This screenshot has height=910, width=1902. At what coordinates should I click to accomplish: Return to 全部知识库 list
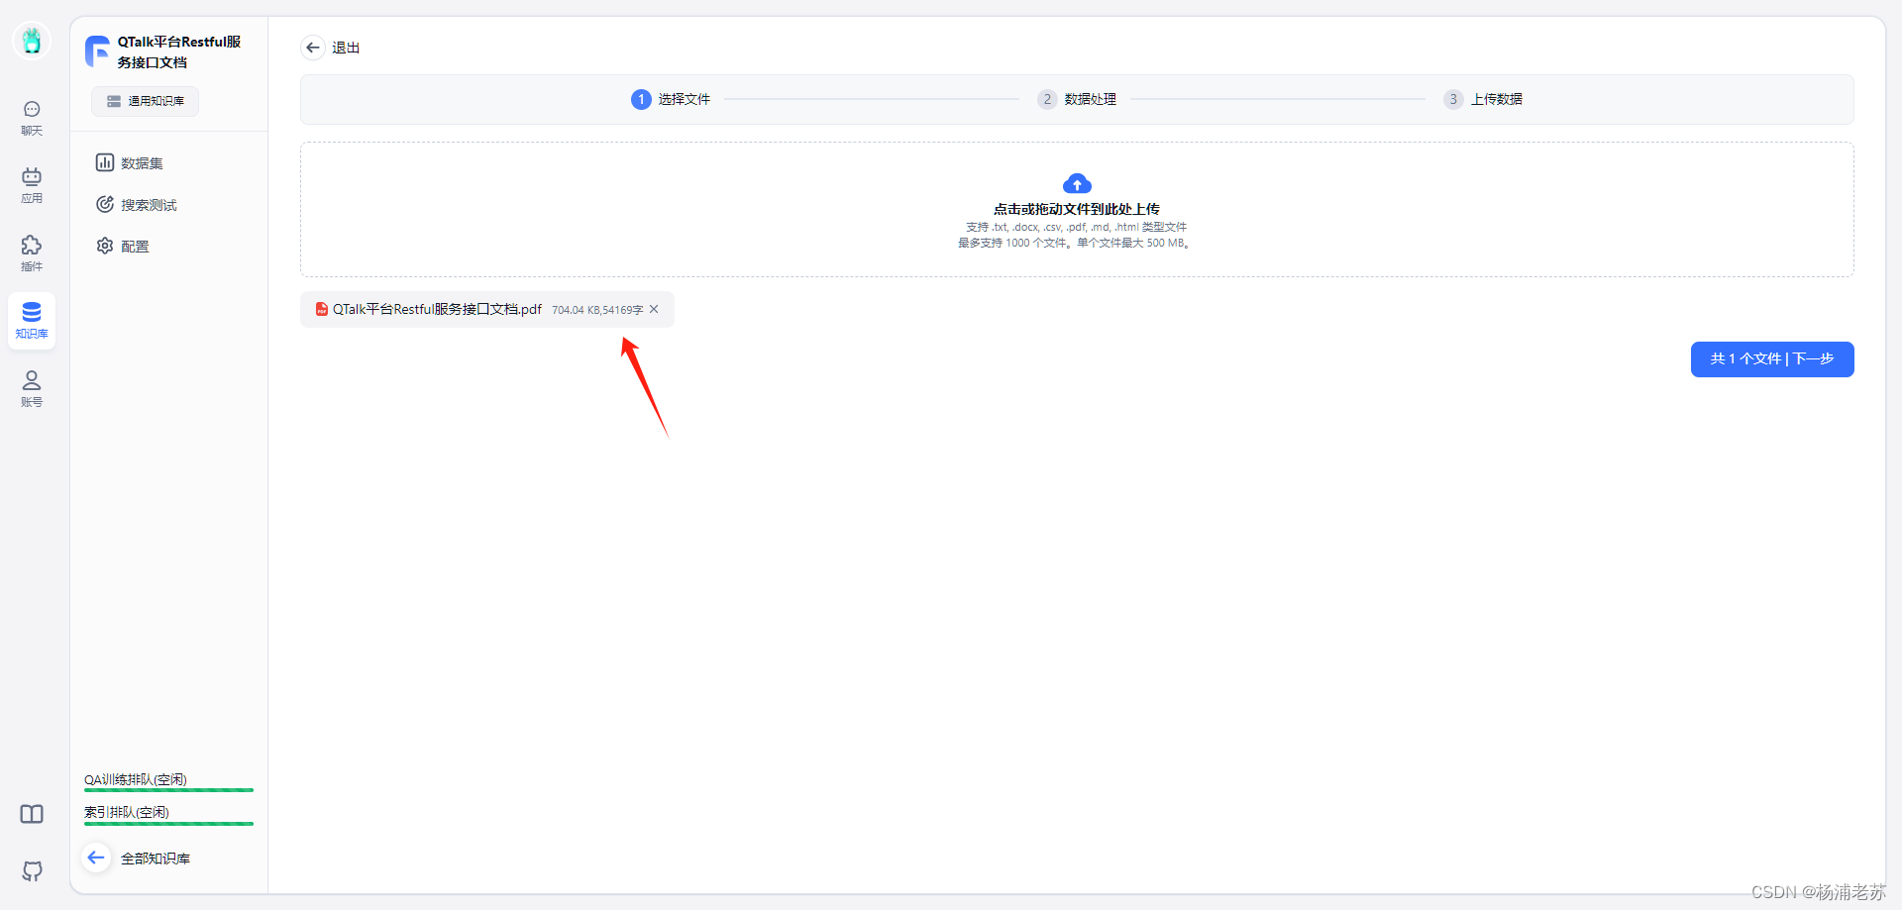pyautogui.click(x=156, y=859)
